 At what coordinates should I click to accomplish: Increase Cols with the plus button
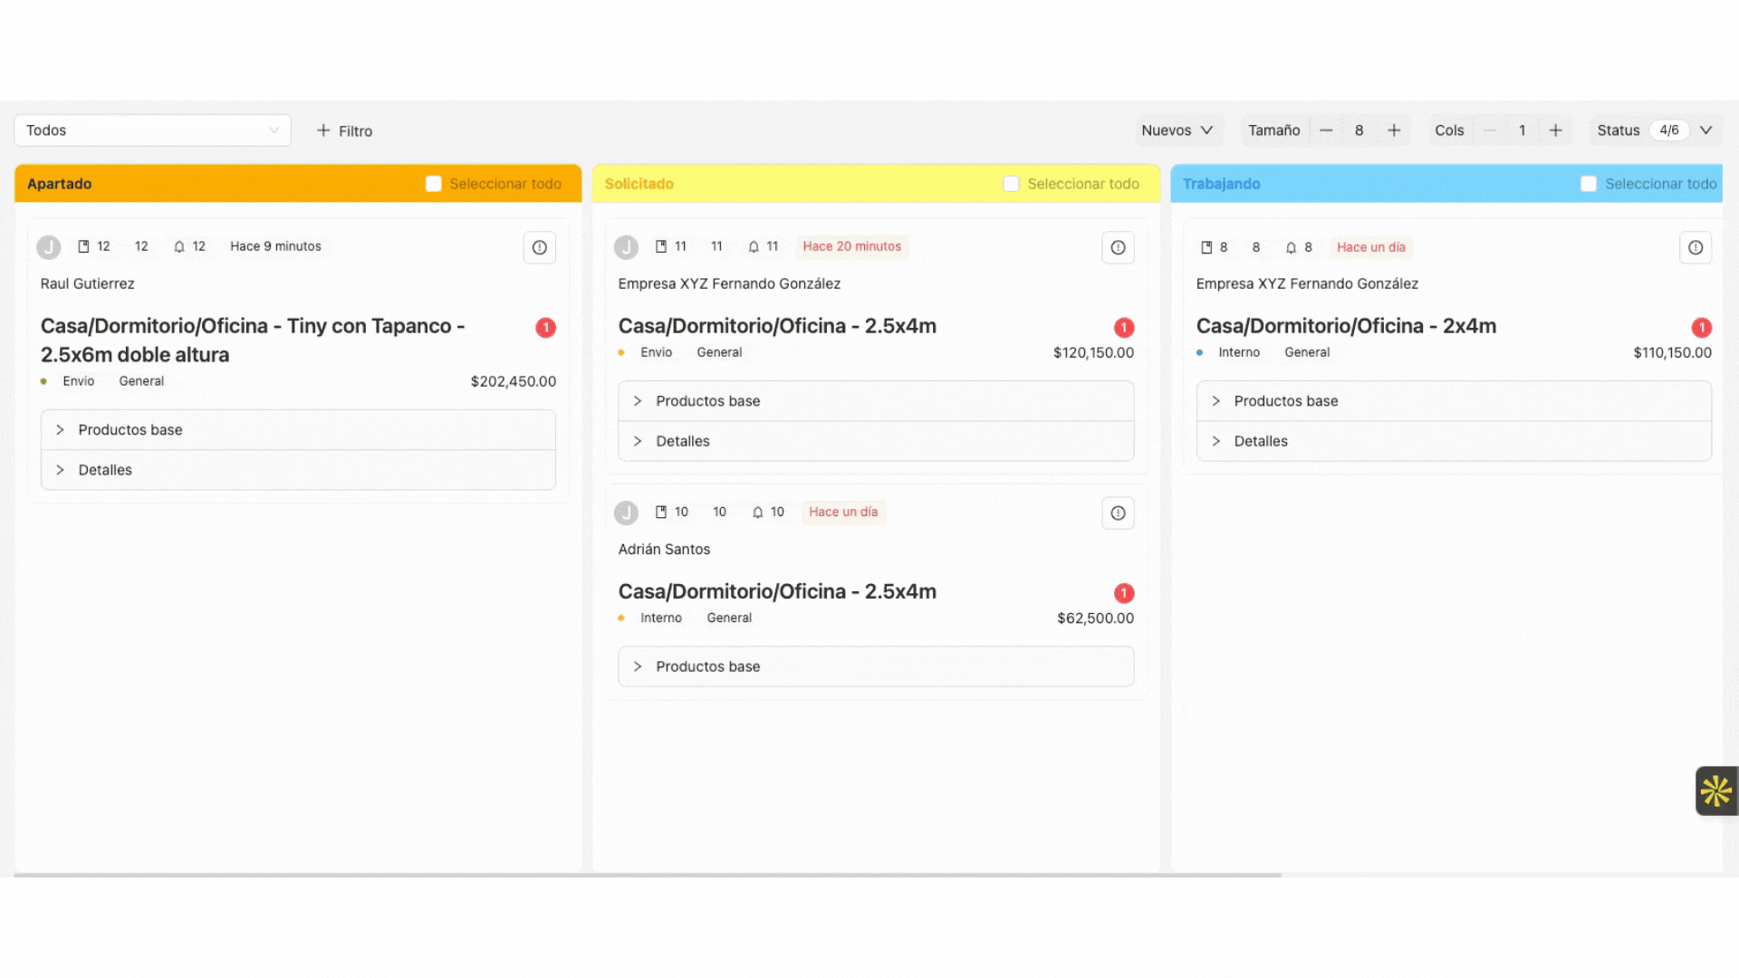click(1555, 130)
